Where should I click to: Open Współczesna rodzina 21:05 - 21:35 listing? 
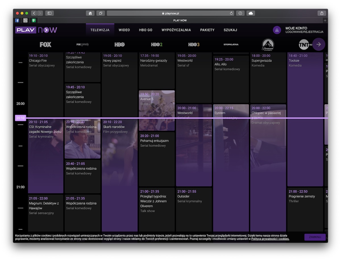[x=82, y=213]
